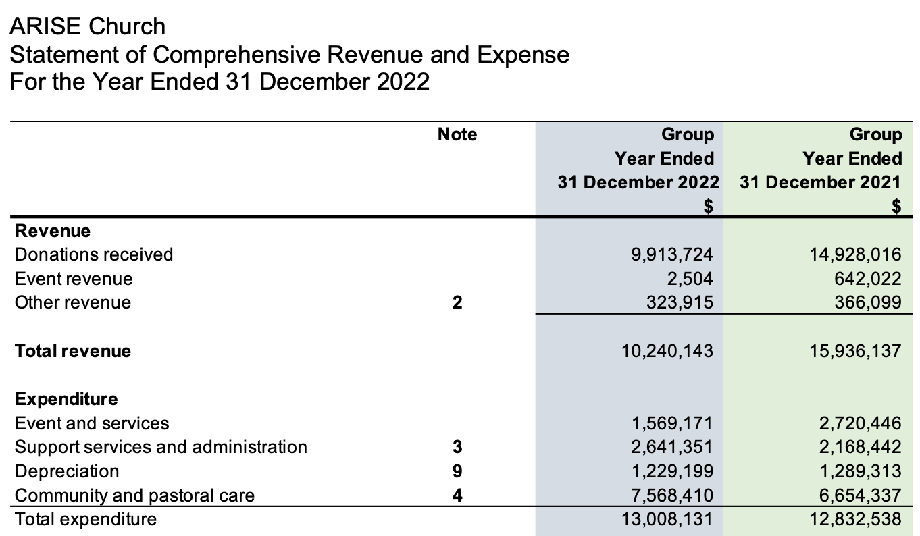Click note reference 2 for Other revenue

pos(457,302)
